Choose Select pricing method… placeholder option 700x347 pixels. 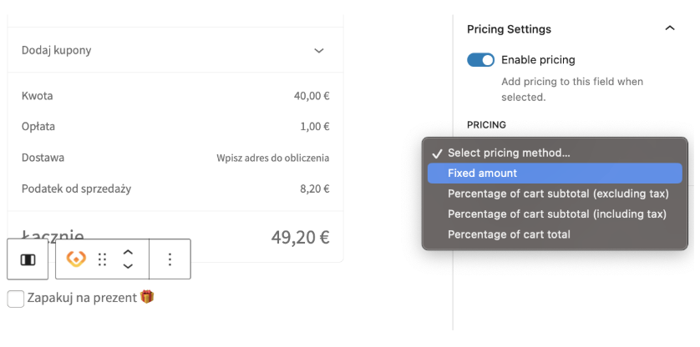coord(509,153)
